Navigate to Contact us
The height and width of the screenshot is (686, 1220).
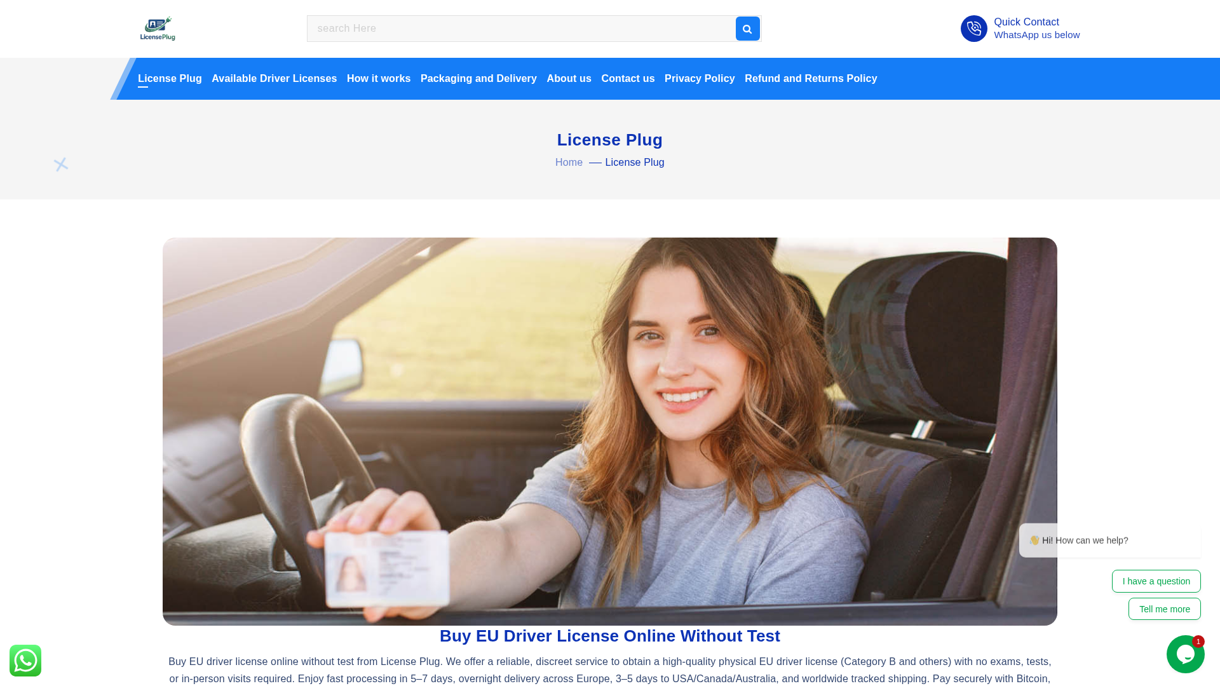pyautogui.click(x=628, y=79)
